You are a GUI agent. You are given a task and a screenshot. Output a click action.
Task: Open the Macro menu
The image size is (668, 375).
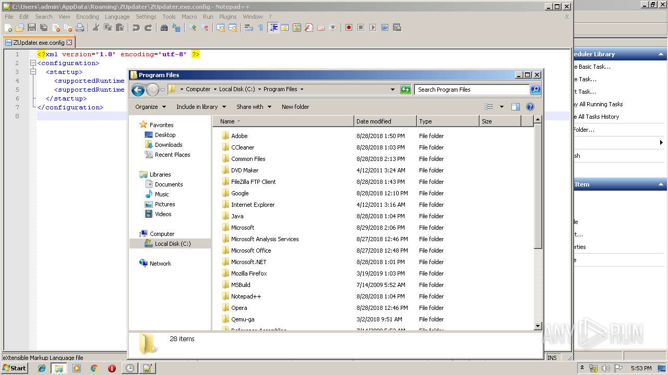[189, 17]
